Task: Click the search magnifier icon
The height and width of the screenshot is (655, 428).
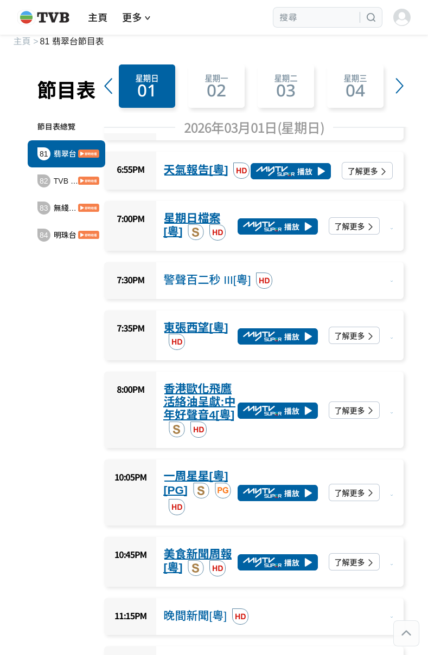Action: pos(371,17)
